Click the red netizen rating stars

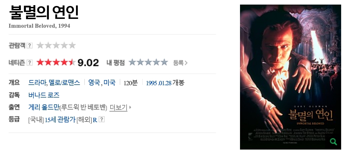56,62
